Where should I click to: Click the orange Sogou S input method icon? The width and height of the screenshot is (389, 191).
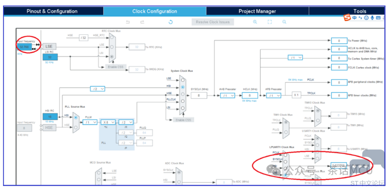(347, 18)
